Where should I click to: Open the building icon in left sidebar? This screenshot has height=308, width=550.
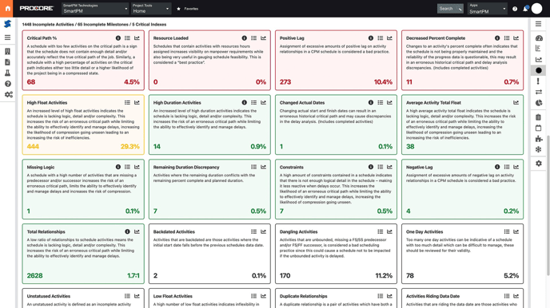coord(7,51)
